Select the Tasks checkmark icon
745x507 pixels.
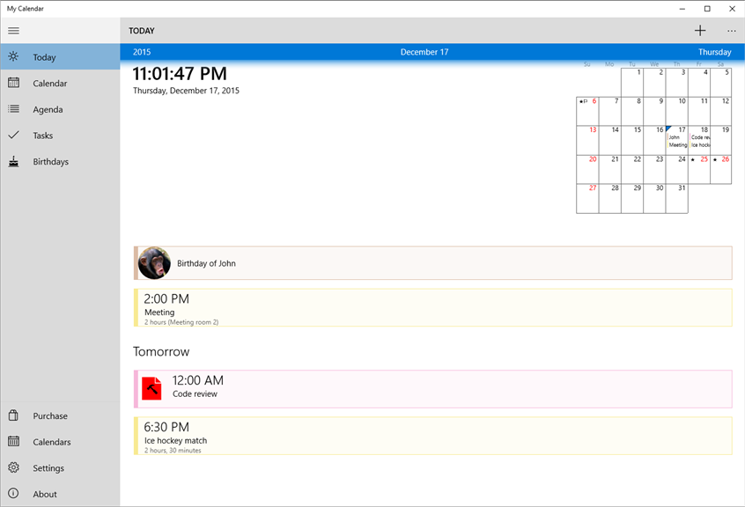(x=13, y=135)
